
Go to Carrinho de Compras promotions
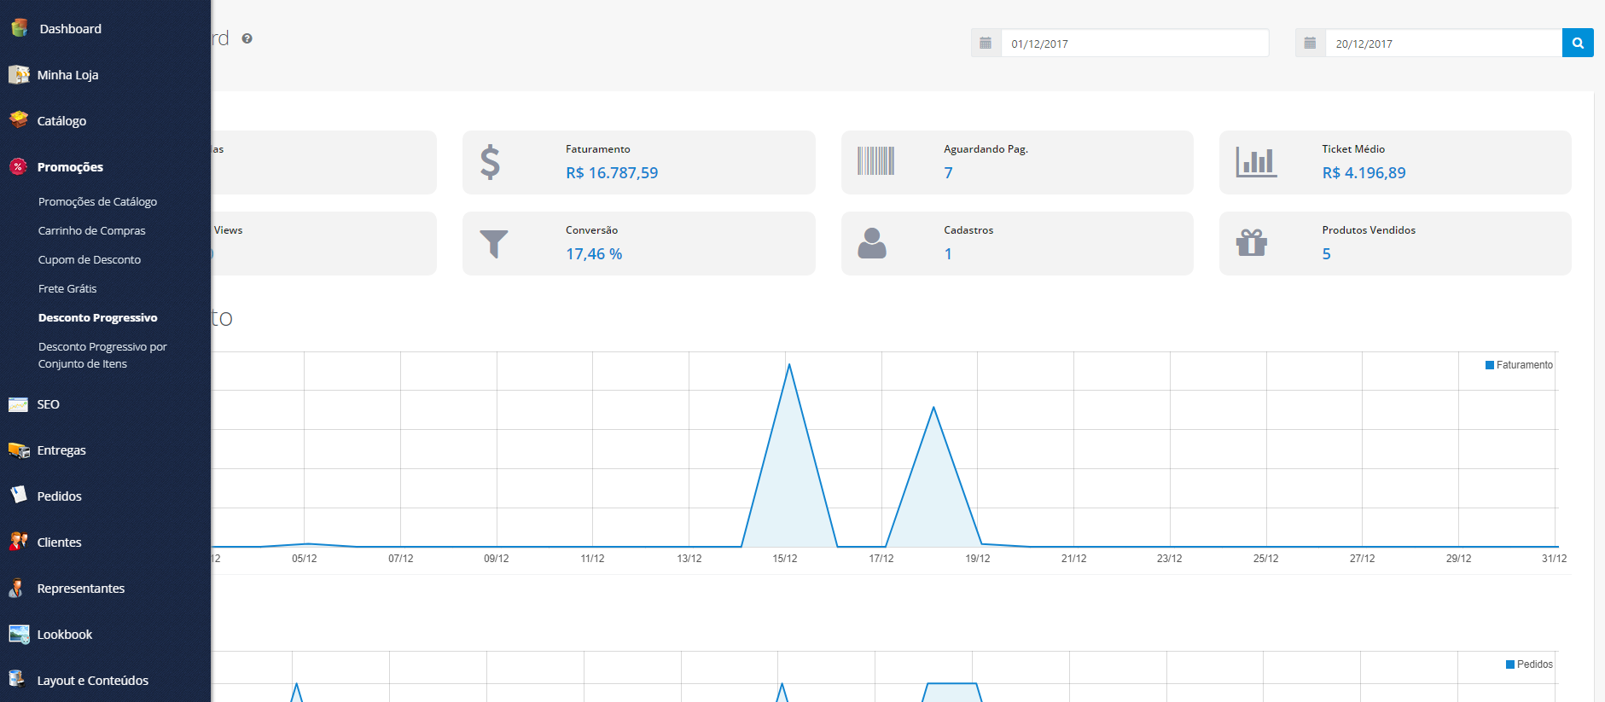[91, 230]
